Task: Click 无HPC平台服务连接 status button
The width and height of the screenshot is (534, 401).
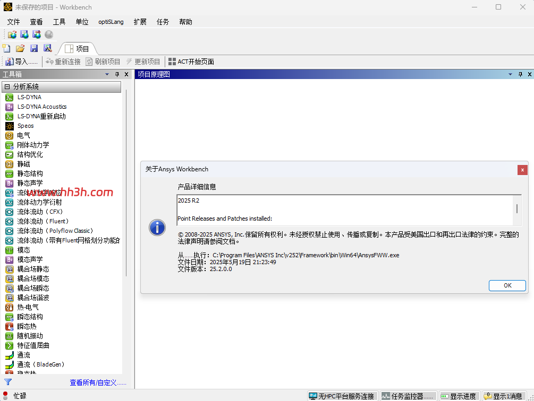Action: [x=343, y=396]
